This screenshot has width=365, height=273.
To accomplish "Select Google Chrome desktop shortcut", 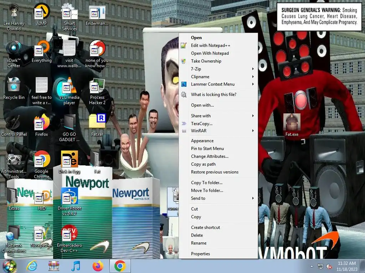I will coord(41,165).
